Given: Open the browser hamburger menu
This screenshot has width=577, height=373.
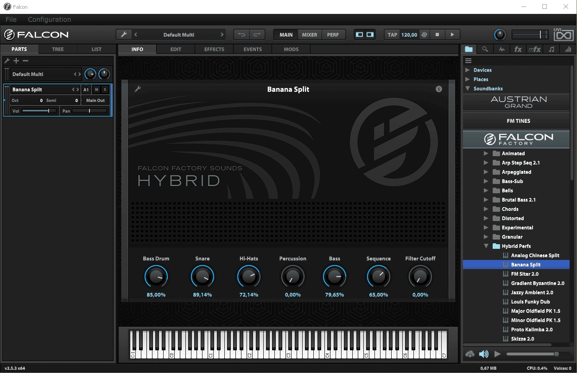Looking at the screenshot, I should coord(468,61).
